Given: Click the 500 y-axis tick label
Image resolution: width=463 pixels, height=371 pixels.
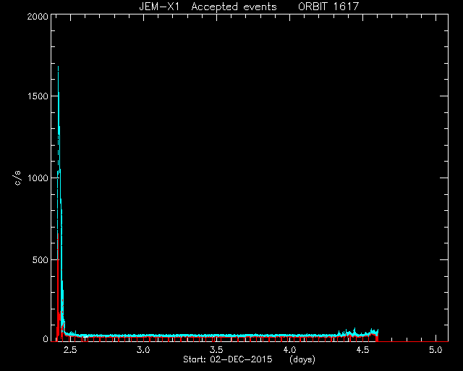Looking at the screenshot, I should pos(41,260).
